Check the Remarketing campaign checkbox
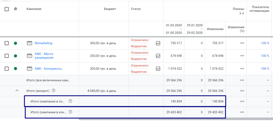Screen dimensions: 273x123 [x=7, y=43]
